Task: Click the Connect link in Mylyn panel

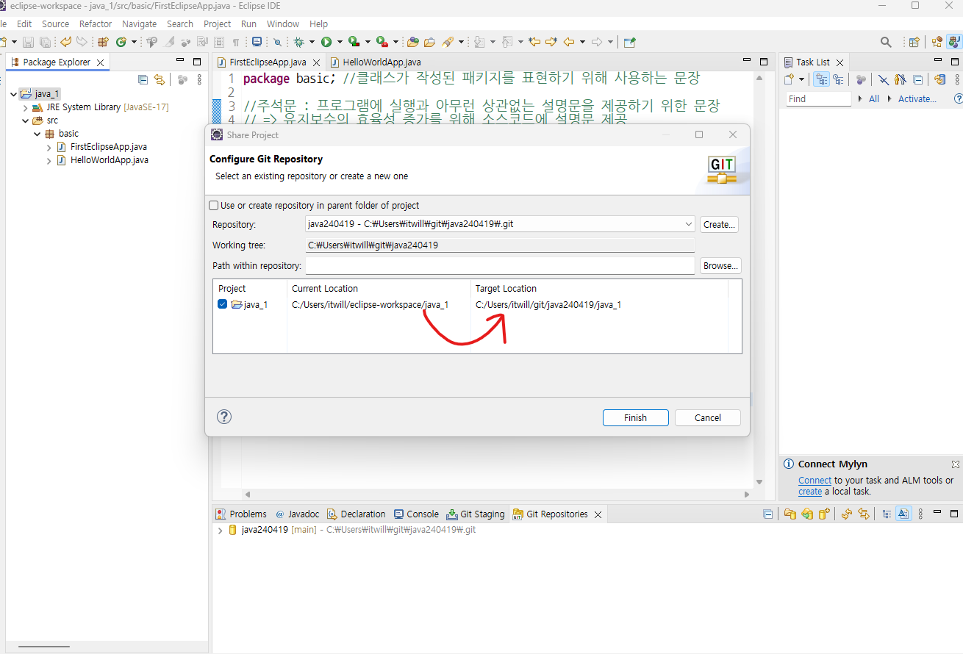Action: point(815,480)
